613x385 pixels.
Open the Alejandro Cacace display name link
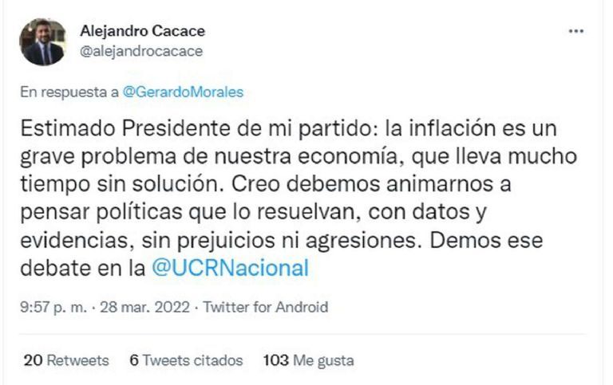point(143,31)
